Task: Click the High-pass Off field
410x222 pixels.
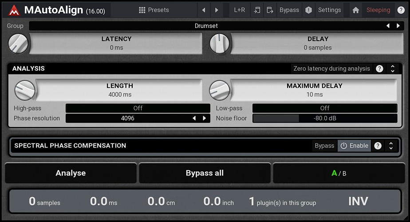Action: coord(138,108)
